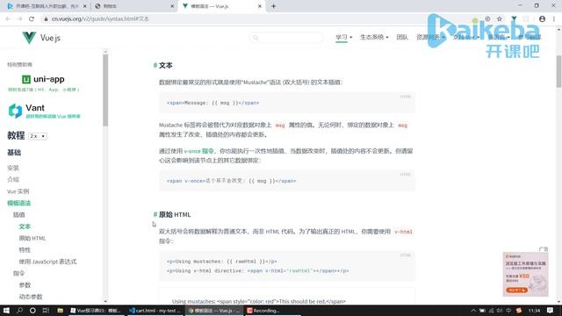Show hidden system tray icons
This screenshot has height=316, width=562.
tap(473, 311)
